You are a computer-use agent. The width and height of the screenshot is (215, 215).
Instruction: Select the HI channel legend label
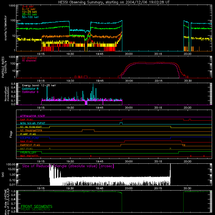[x=29, y=61]
